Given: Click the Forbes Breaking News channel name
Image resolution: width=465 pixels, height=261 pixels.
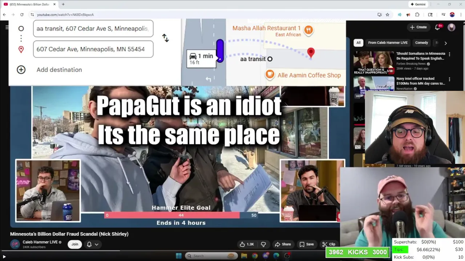Looking at the screenshot, I should coord(411,64).
